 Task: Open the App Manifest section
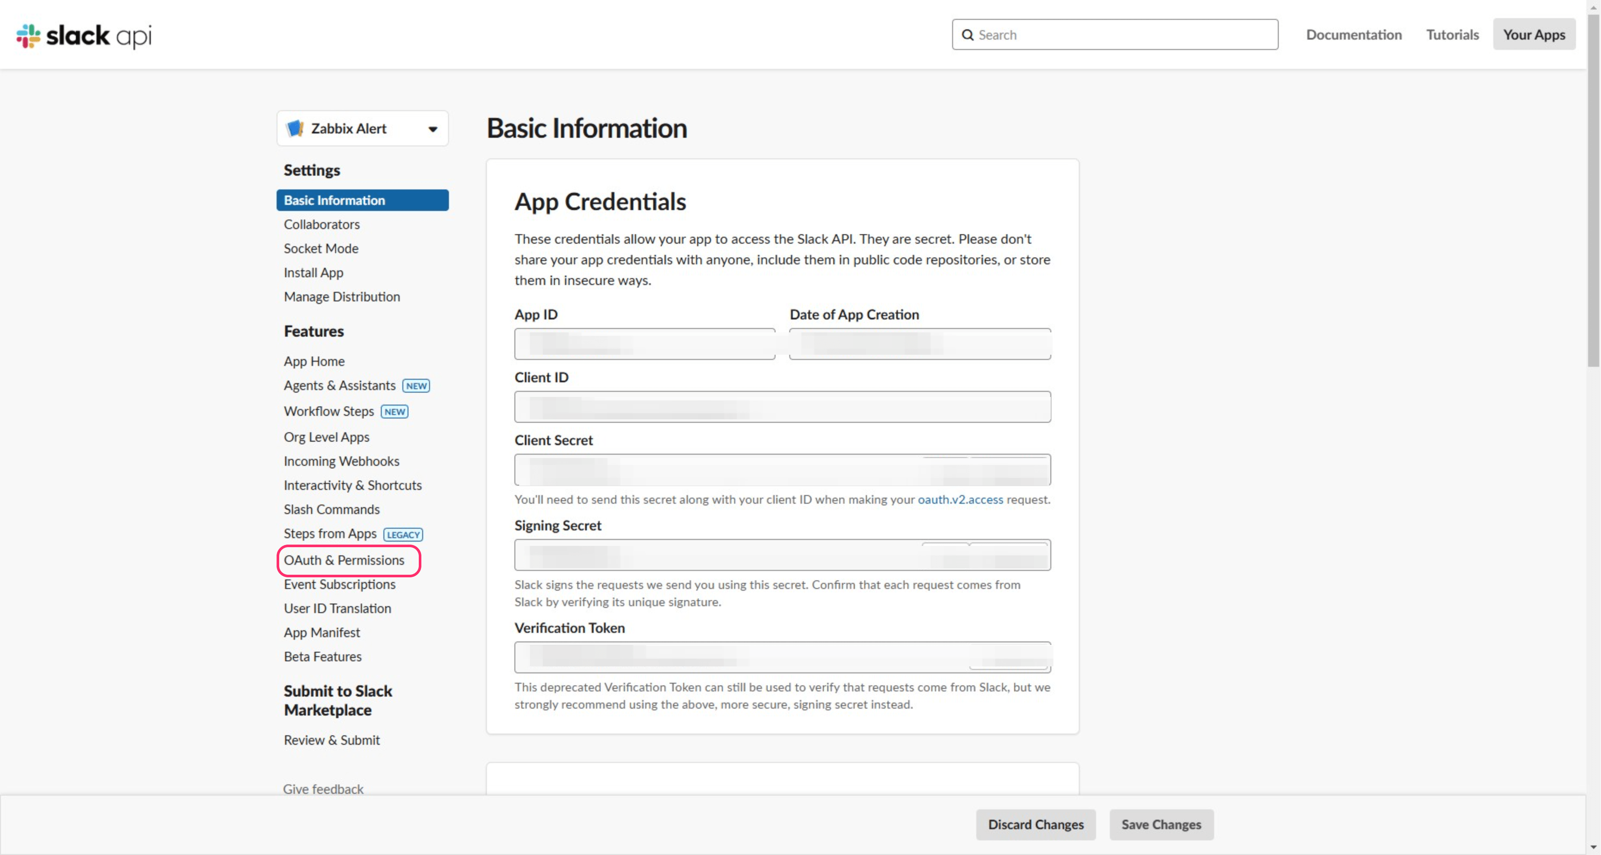point(321,632)
